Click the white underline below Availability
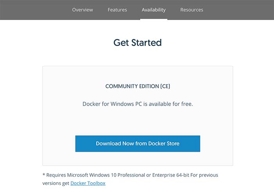274x190 pixels. tap(153, 19)
